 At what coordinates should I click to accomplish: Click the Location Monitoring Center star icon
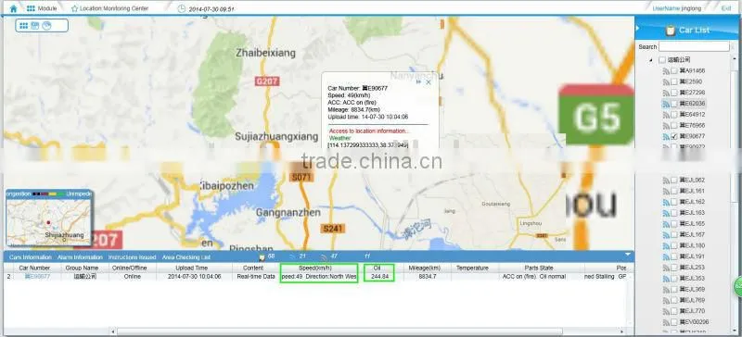click(x=74, y=8)
